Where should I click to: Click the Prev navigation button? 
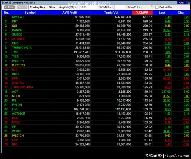click(x=9, y=7)
